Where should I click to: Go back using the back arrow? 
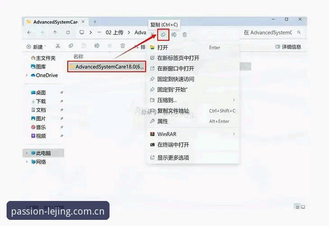29,32
